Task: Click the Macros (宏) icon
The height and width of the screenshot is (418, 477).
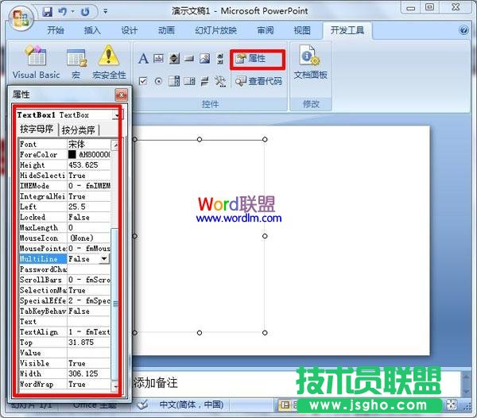Action: click(x=76, y=62)
